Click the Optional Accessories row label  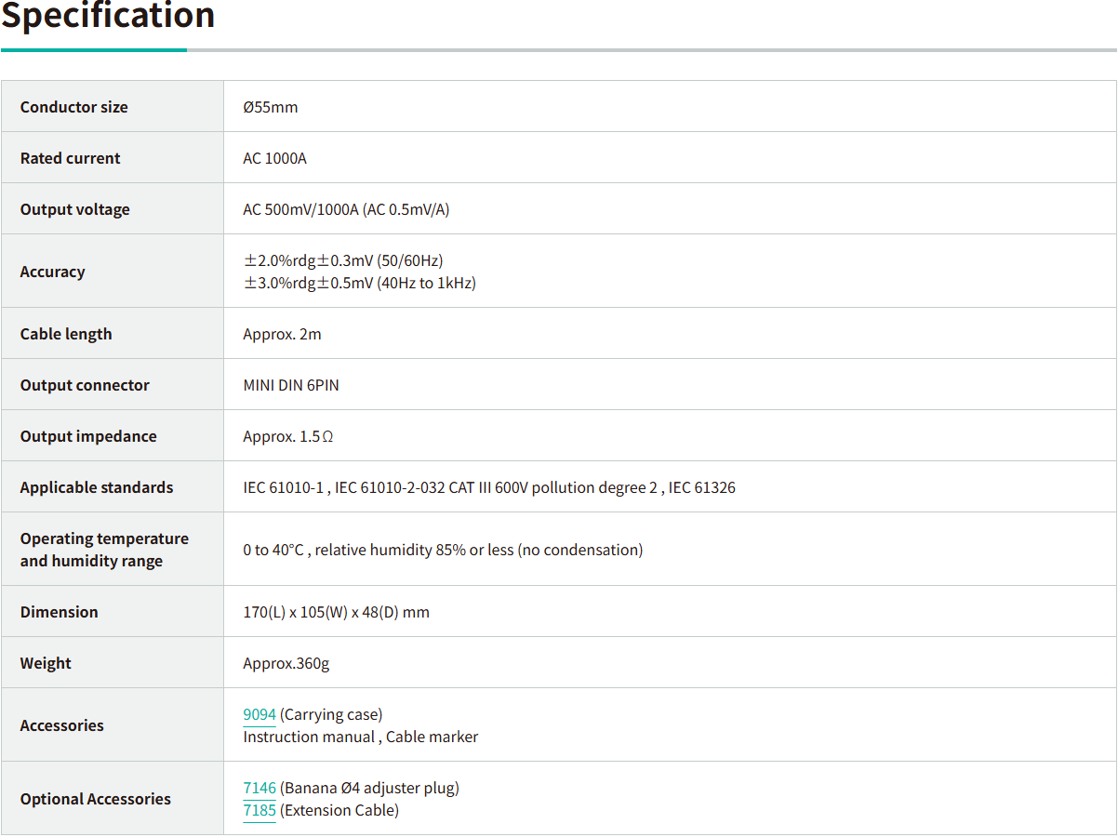point(96,799)
